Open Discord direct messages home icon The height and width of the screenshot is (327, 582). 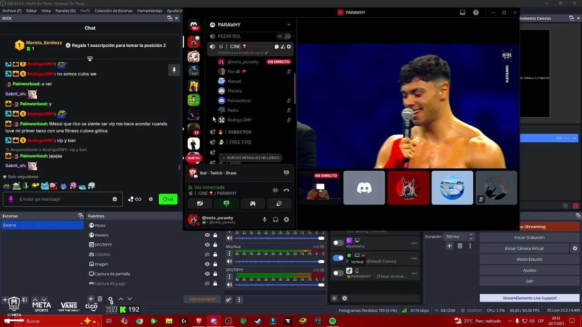[x=194, y=25]
